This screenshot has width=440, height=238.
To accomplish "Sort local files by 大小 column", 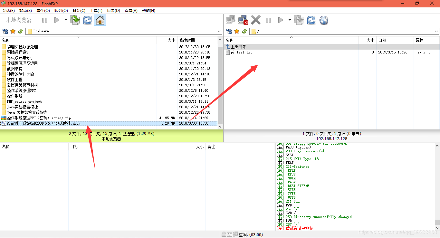I will (x=167, y=40).
